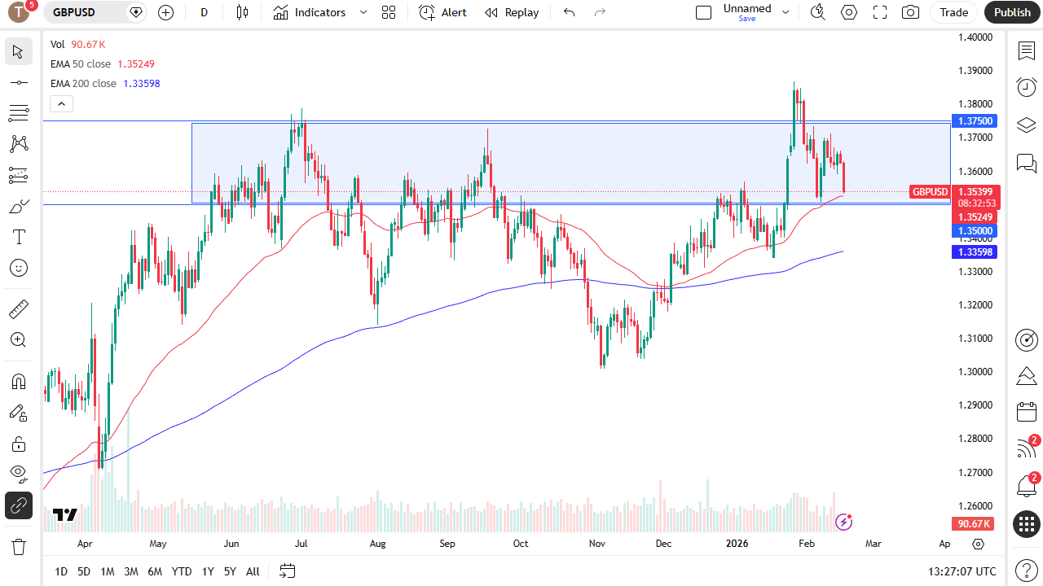Toggle magnet mode
This screenshot has height=586, width=1043.
pyautogui.click(x=18, y=382)
